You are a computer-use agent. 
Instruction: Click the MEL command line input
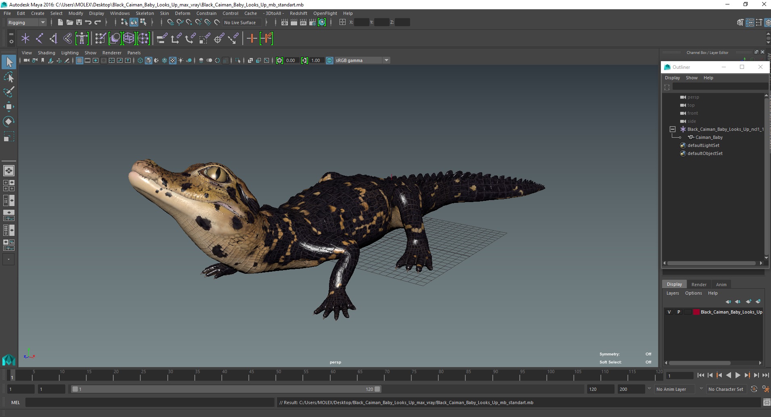(150, 403)
